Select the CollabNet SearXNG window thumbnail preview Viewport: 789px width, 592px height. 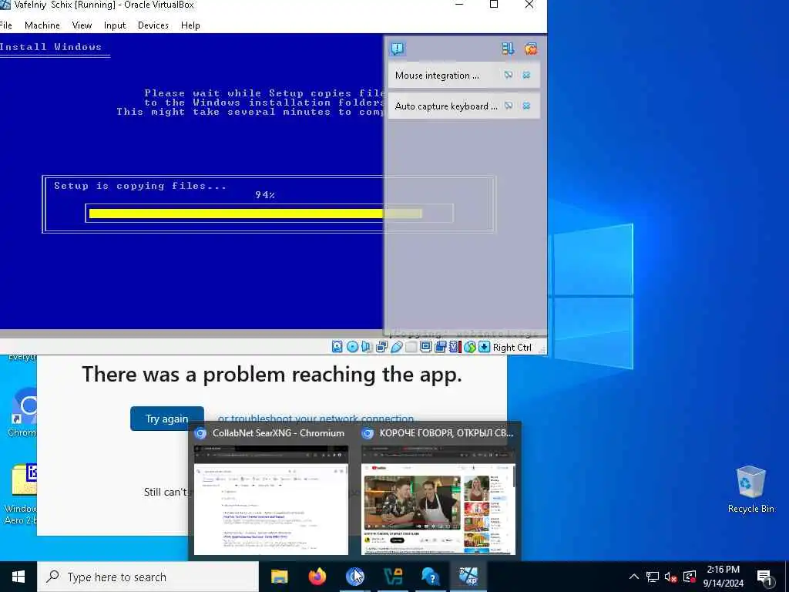pyautogui.click(x=270, y=499)
